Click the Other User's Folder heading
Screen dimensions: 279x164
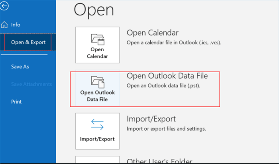pos(159,161)
